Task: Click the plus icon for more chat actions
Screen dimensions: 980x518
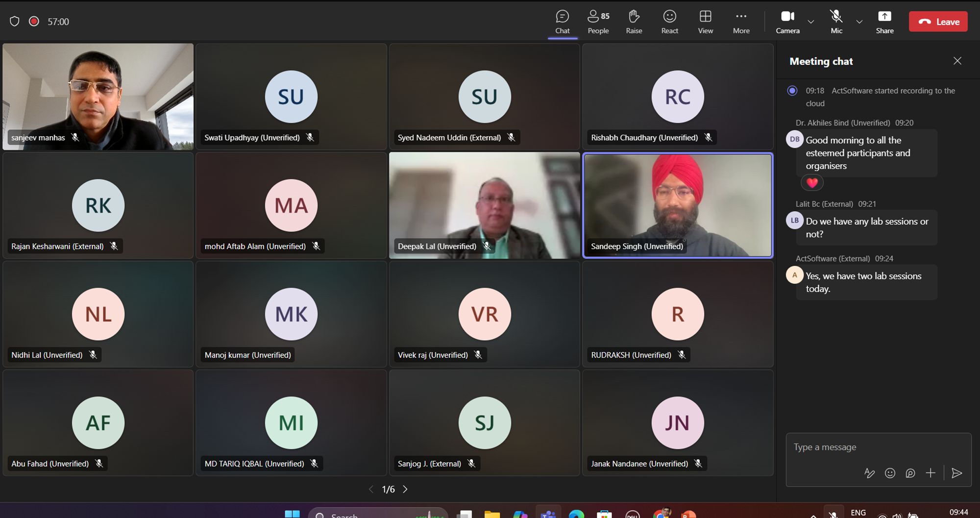Action: click(x=931, y=473)
